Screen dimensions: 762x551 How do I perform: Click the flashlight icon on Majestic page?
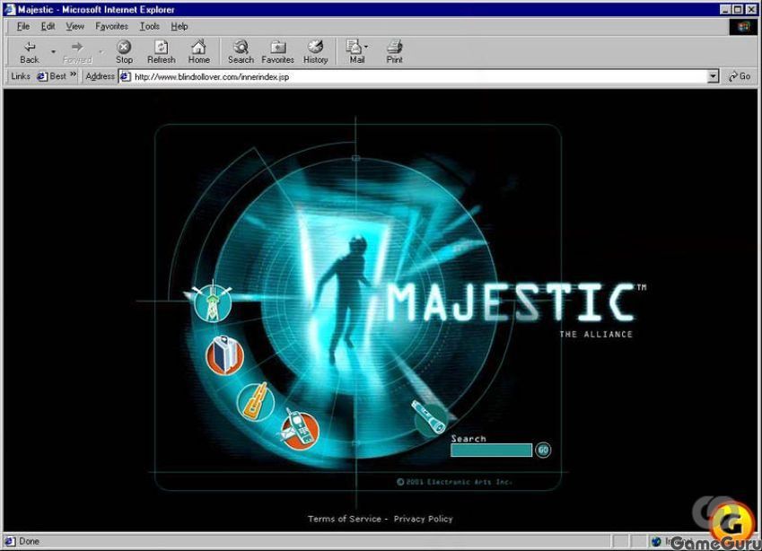[430, 418]
